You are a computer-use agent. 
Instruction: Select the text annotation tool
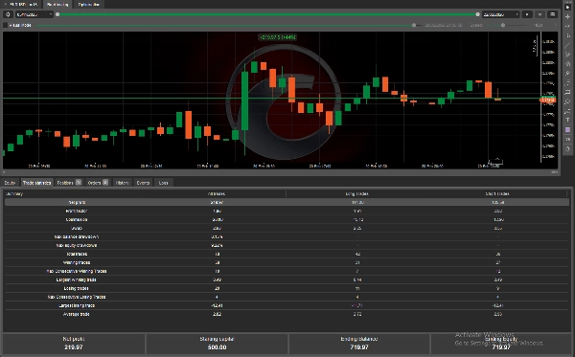click(567, 120)
